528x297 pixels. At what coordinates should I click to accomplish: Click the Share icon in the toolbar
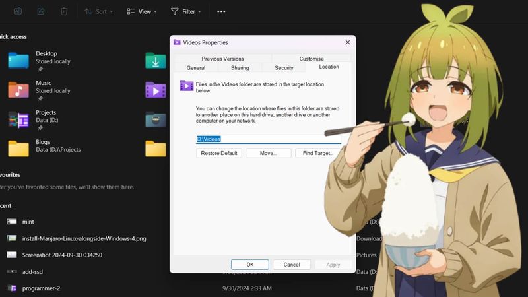(x=41, y=11)
